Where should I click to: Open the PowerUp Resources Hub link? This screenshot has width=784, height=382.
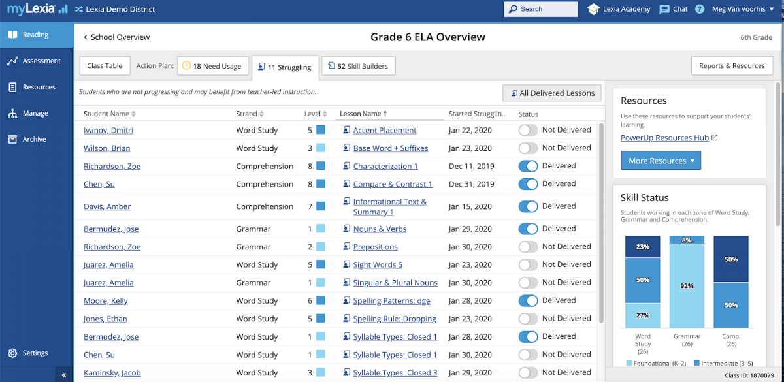pyautogui.click(x=664, y=138)
